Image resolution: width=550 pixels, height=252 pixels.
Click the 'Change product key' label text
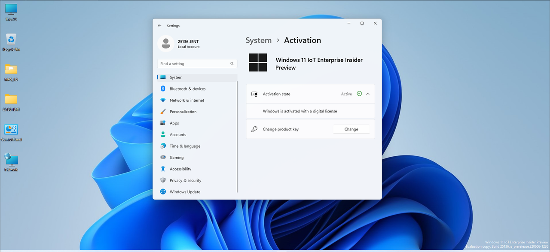(x=281, y=129)
